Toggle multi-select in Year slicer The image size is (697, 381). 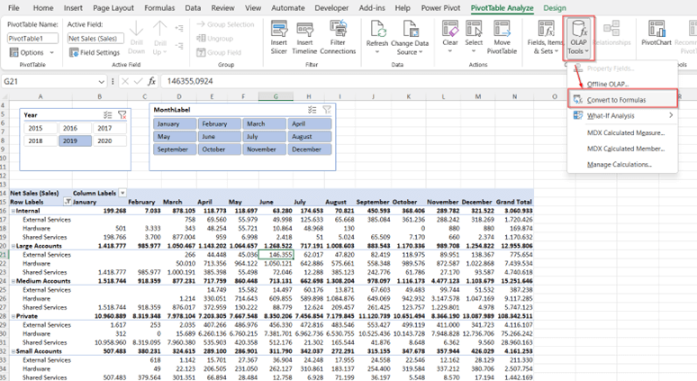108,115
